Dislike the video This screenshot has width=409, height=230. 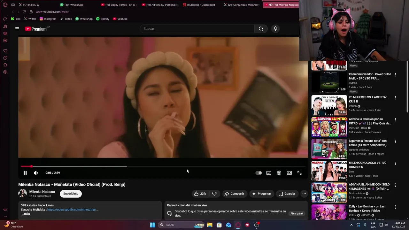point(214,194)
